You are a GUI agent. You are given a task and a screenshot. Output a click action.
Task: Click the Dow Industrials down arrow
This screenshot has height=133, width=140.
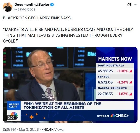click(x=130, y=71)
